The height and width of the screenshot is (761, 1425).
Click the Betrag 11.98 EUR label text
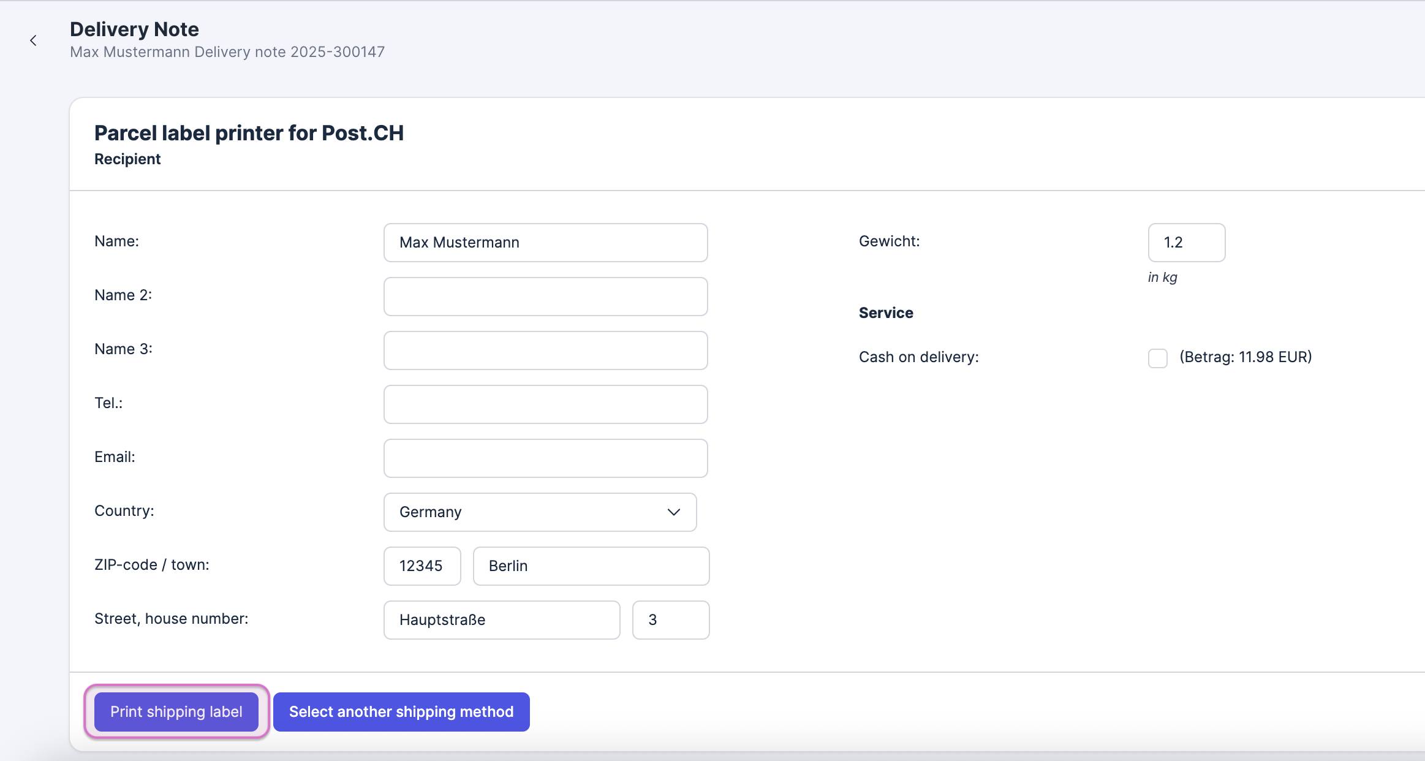coord(1245,357)
